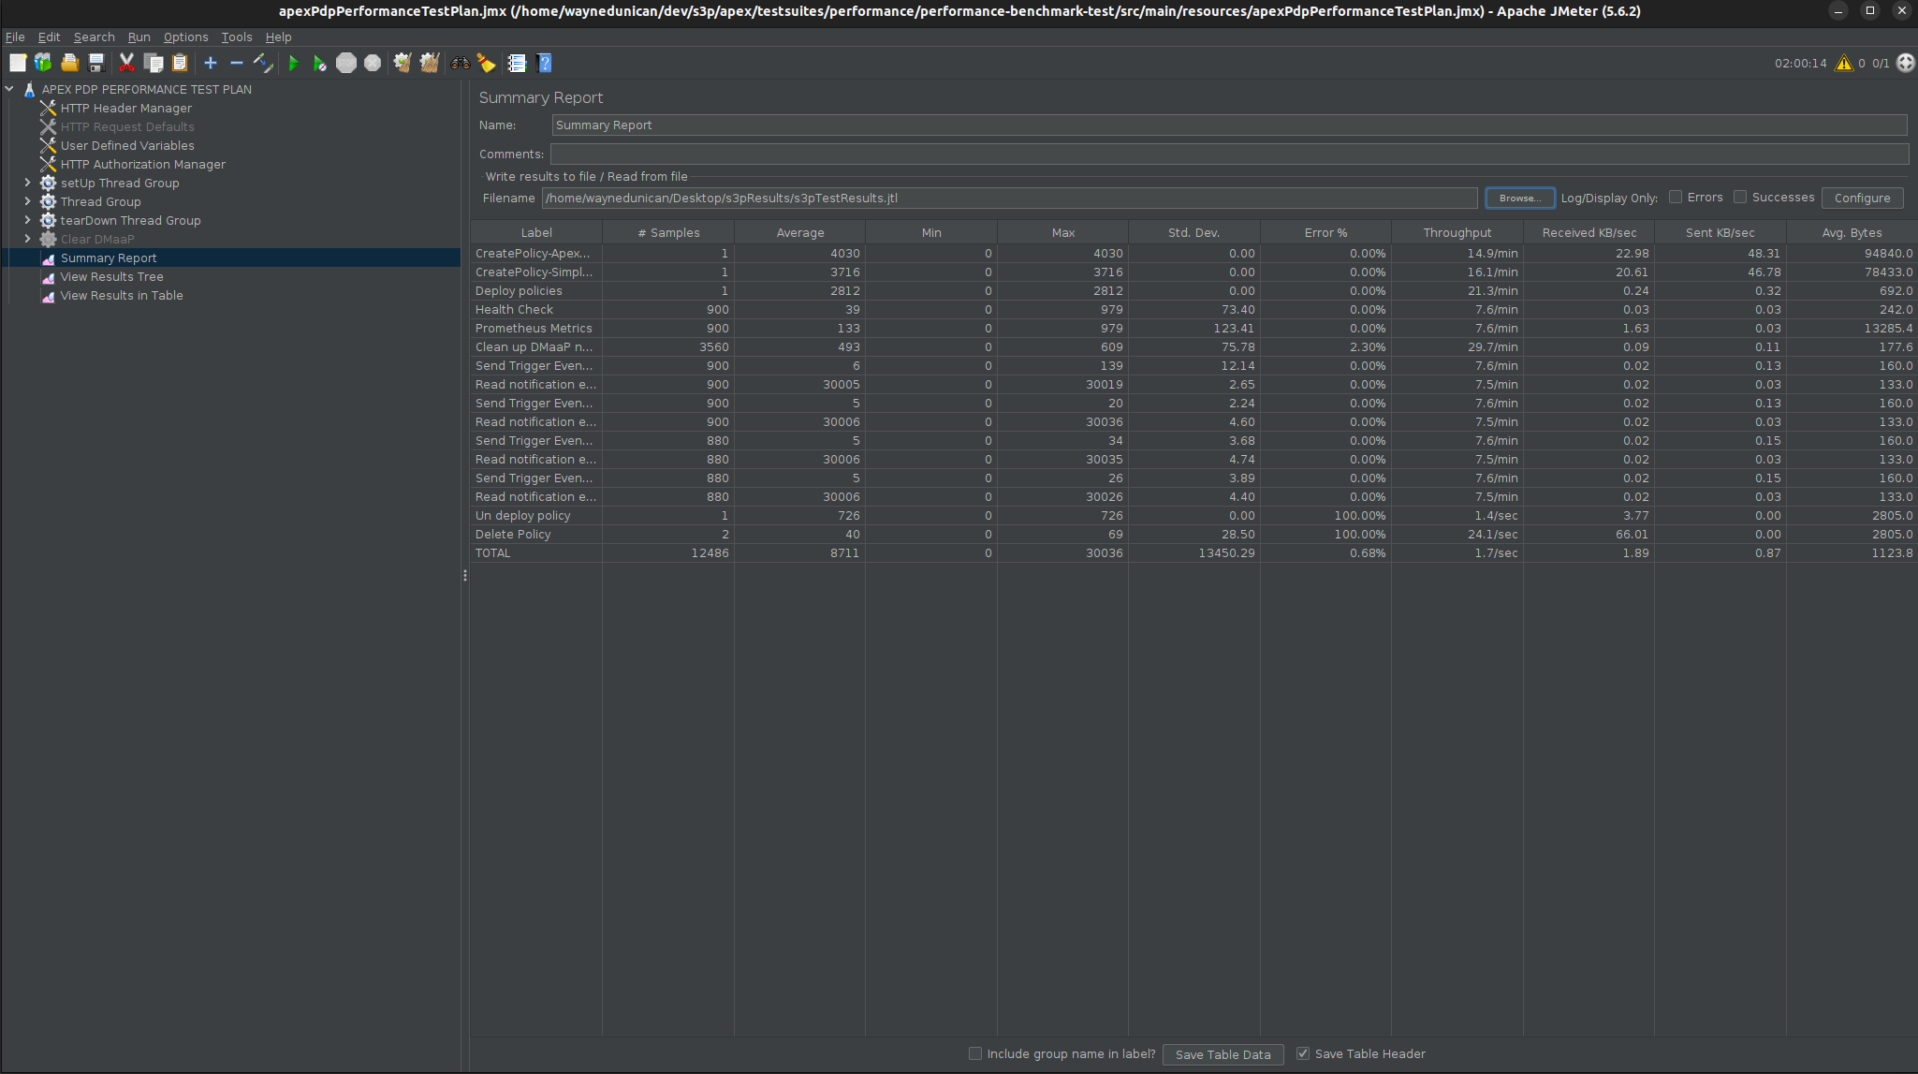Click the Save Table Data button

tap(1223, 1054)
